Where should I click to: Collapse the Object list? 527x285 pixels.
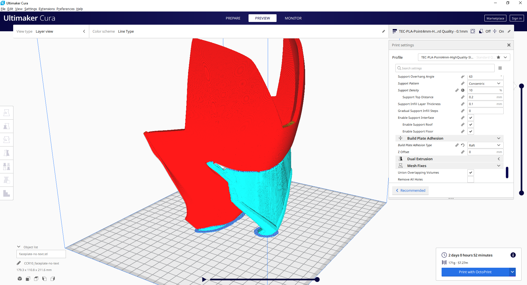click(x=19, y=247)
